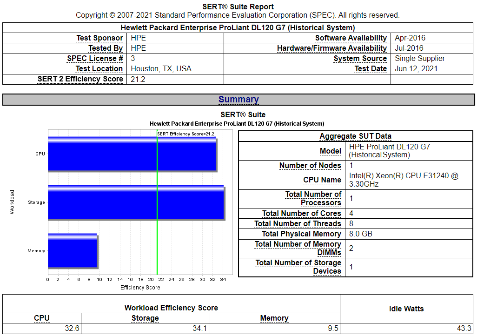This screenshot has width=477, height=336.
Task: Select the Jun 12, 2021 test date
Action: (x=416, y=69)
